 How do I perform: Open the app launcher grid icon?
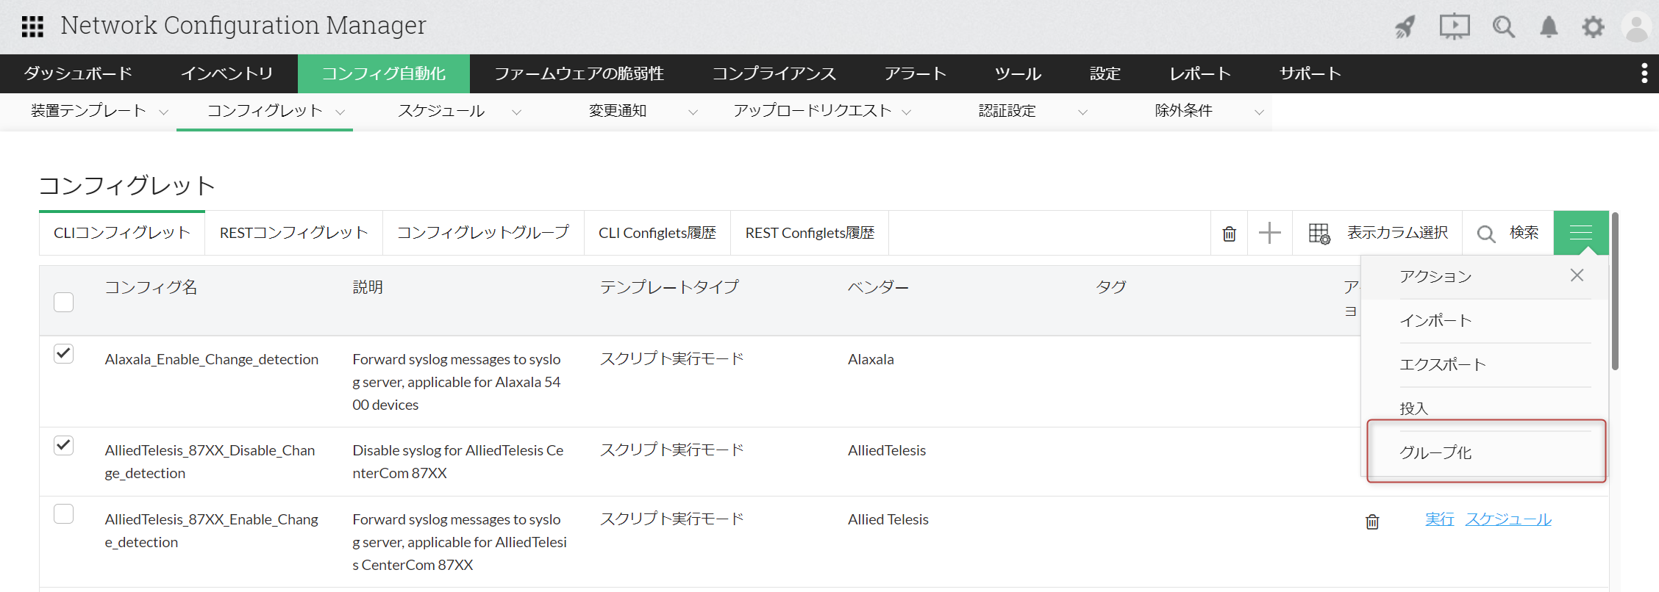(32, 26)
